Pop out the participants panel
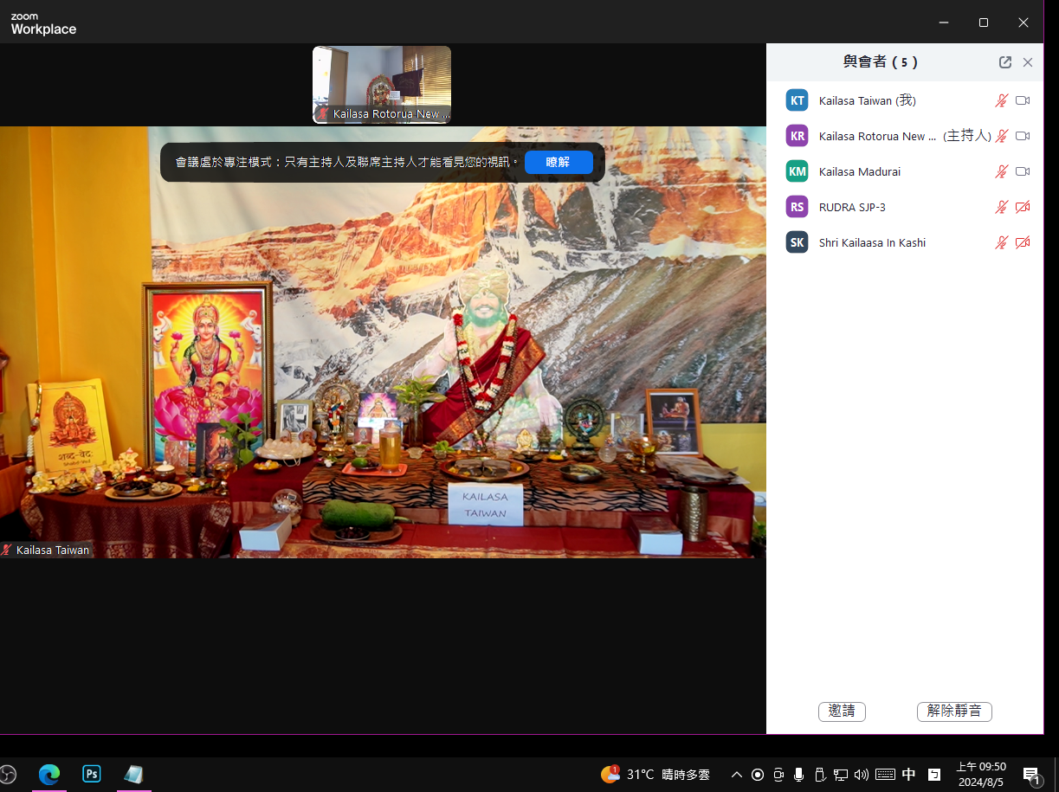 click(1004, 62)
